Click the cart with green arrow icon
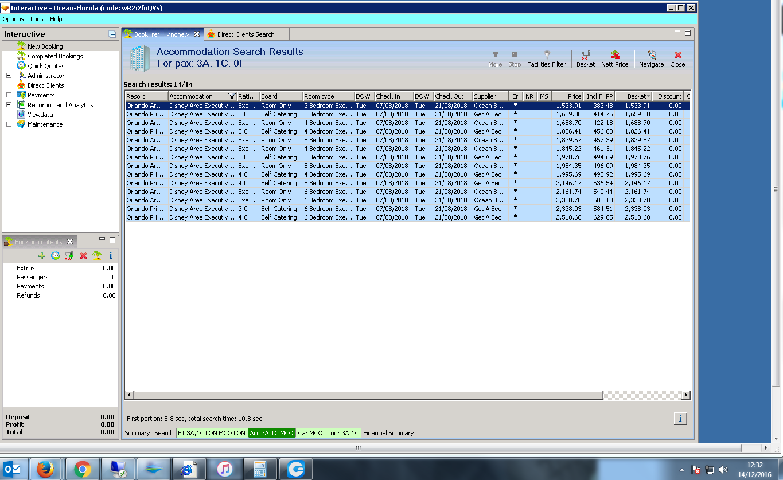The width and height of the screenshot is (783, 480). click(69, 256)
